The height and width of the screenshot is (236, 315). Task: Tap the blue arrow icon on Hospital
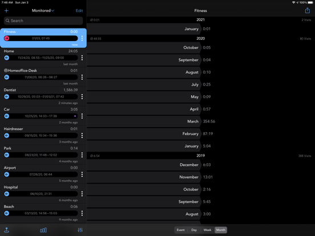(7, 194)
